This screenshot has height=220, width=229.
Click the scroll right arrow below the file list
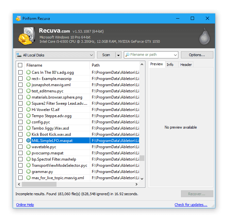tap(137, 184)
